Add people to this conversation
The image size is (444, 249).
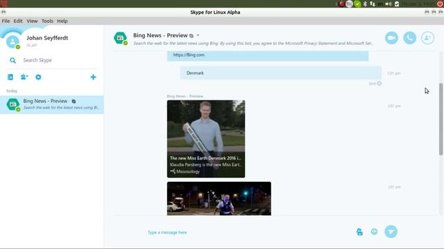pyautogui.click(x=427, y=38)
